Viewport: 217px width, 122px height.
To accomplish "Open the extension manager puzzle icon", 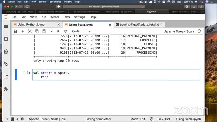I will pyautogui.click(x=6, y=89).
